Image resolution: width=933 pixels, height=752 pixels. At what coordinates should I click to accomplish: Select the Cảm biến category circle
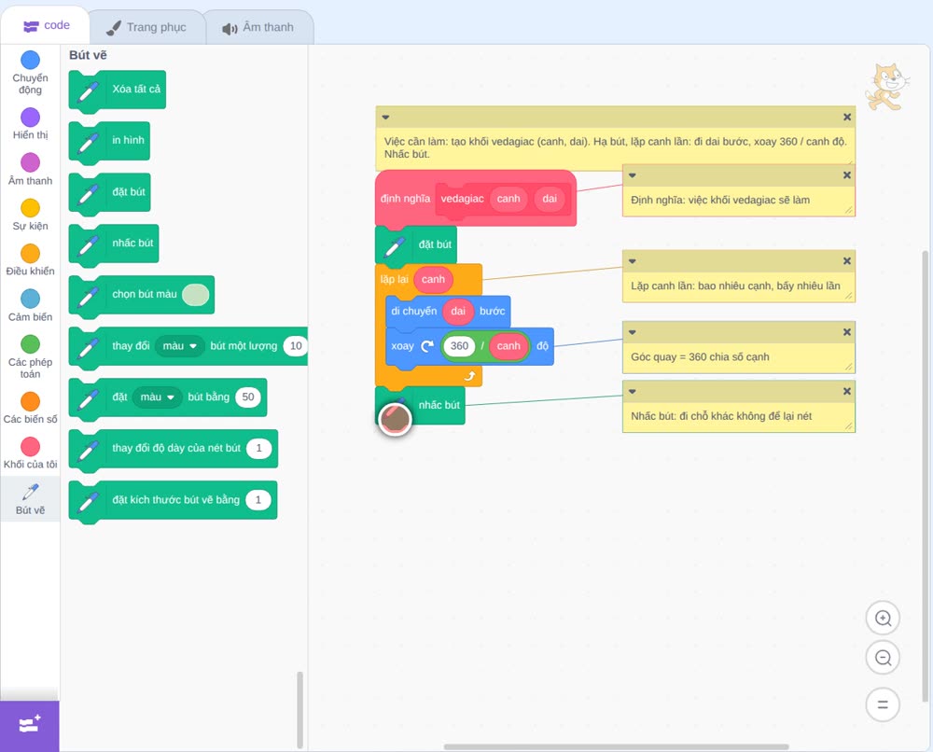(x=31, y=299)
